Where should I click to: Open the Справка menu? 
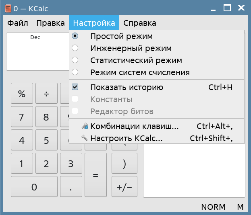point(139,23)
